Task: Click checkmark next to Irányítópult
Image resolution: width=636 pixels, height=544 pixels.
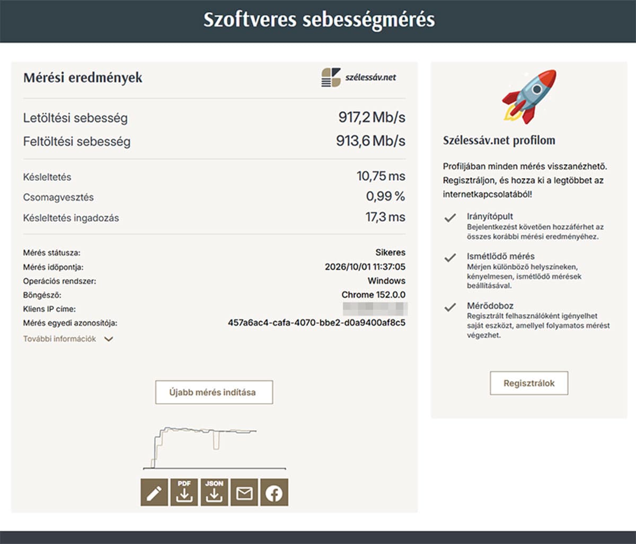Action: (450, 218)
